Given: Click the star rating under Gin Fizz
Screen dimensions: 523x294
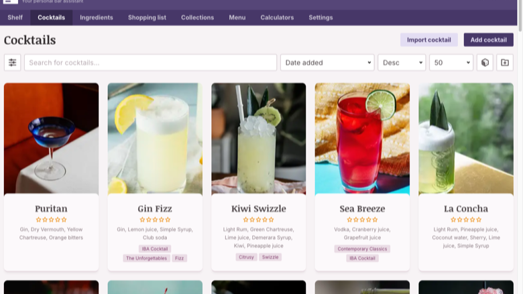Looking at the screenshot, I should (x=155, y=220).
